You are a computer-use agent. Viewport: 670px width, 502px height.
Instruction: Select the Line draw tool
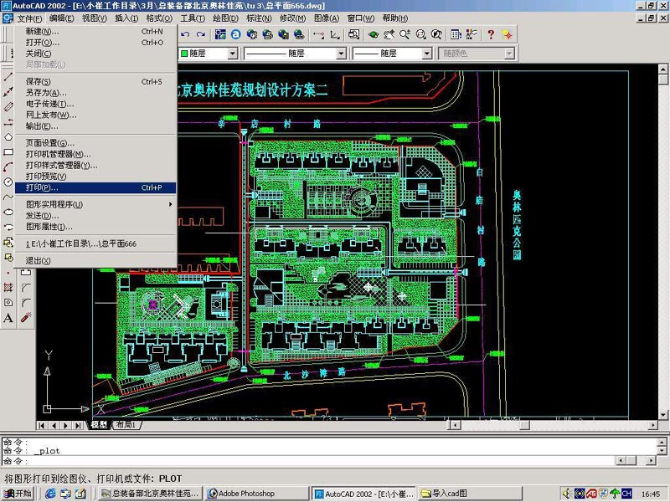(x=8, y=77)
